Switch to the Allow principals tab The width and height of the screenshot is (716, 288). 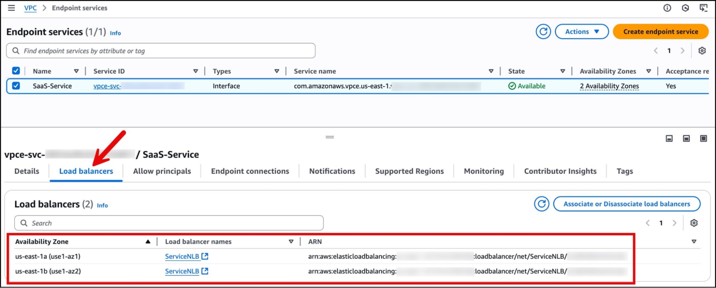click(x=162, y=171)
